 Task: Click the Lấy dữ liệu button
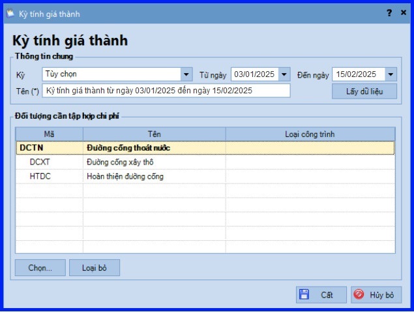click(x=364, y=91)
